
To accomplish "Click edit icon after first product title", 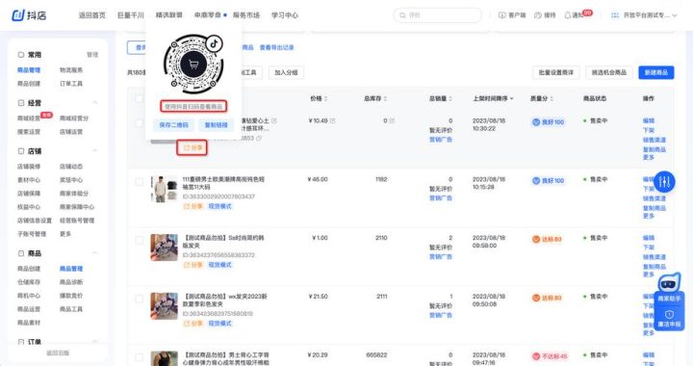I will (274, 120).
